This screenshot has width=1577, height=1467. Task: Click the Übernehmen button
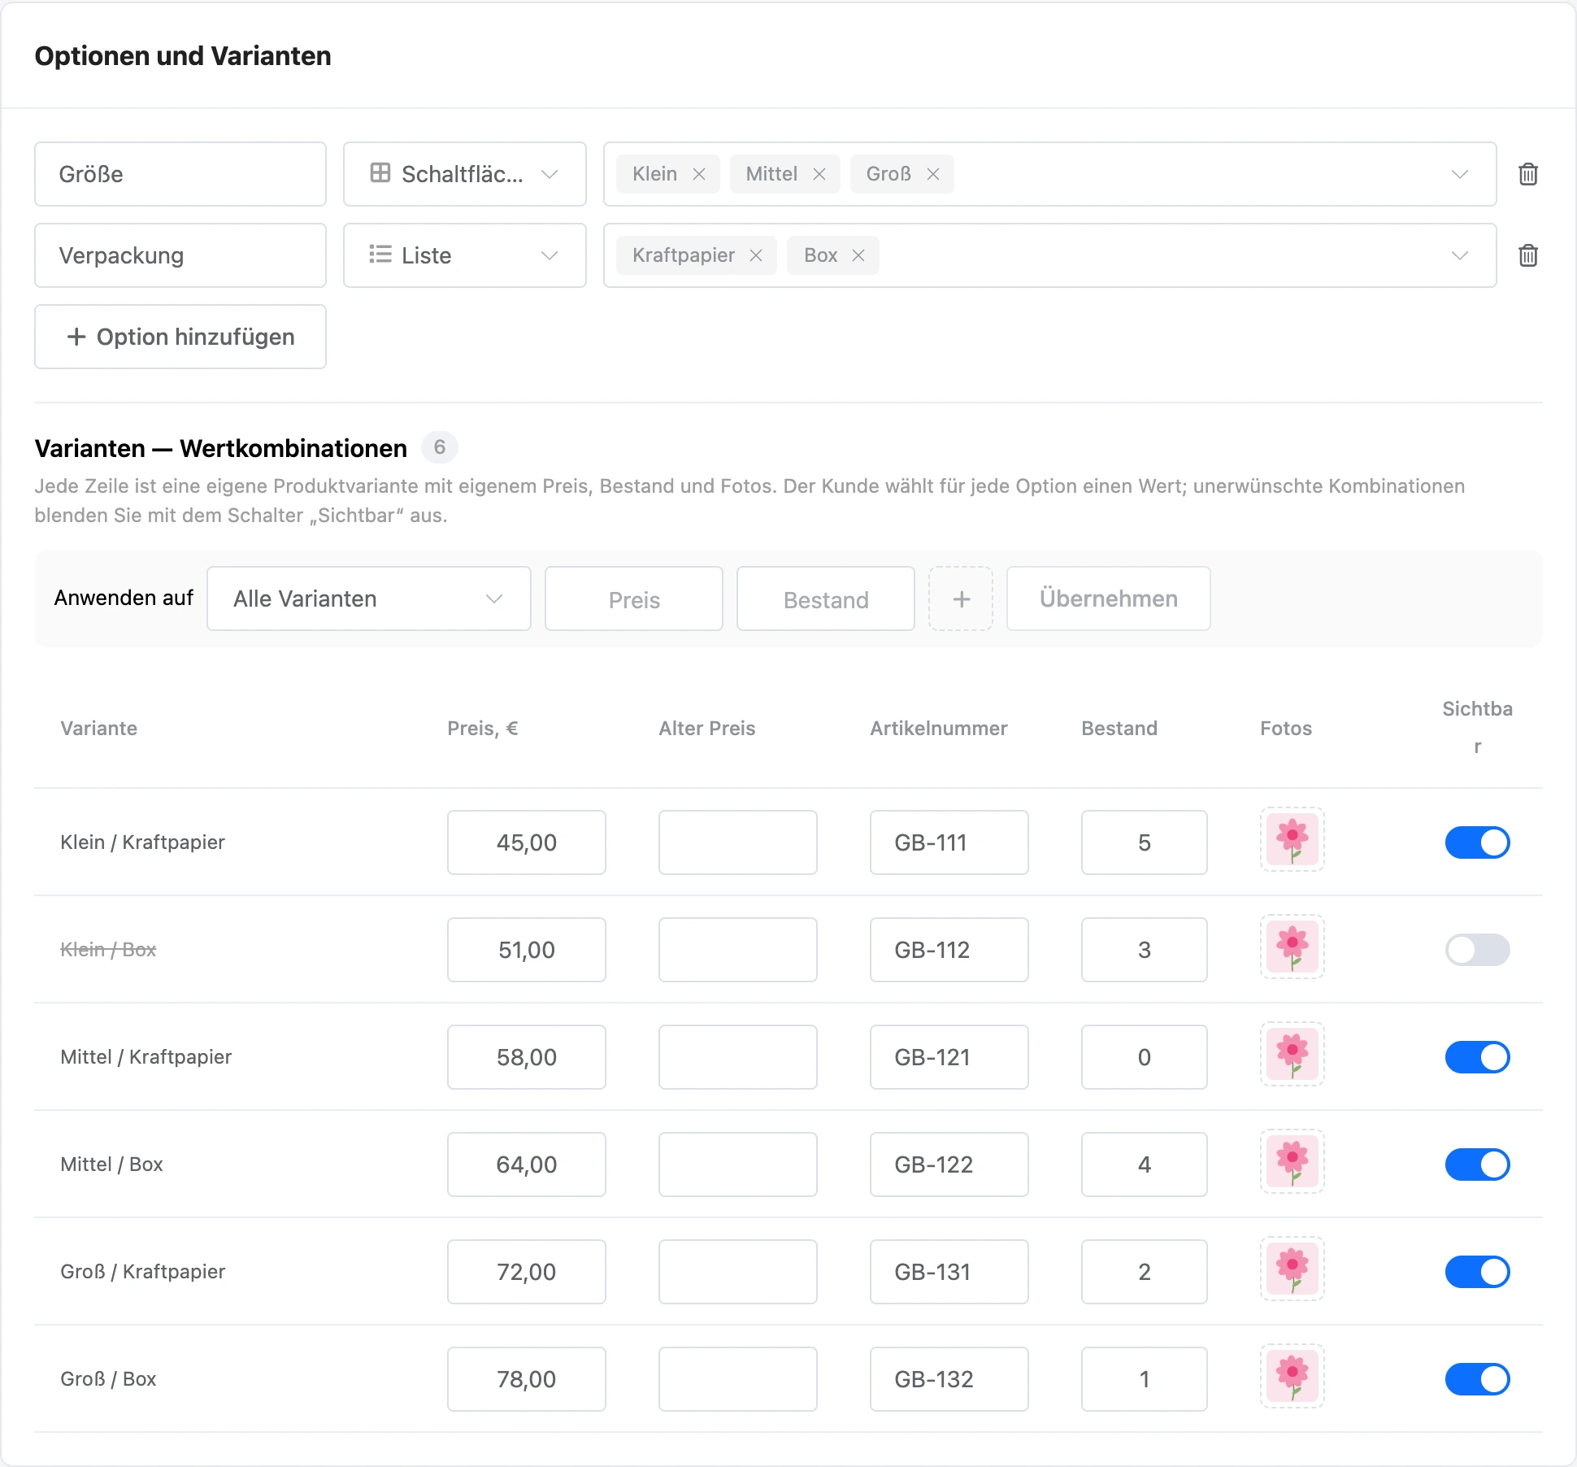pyautogui.click(x=1109, y=599)
